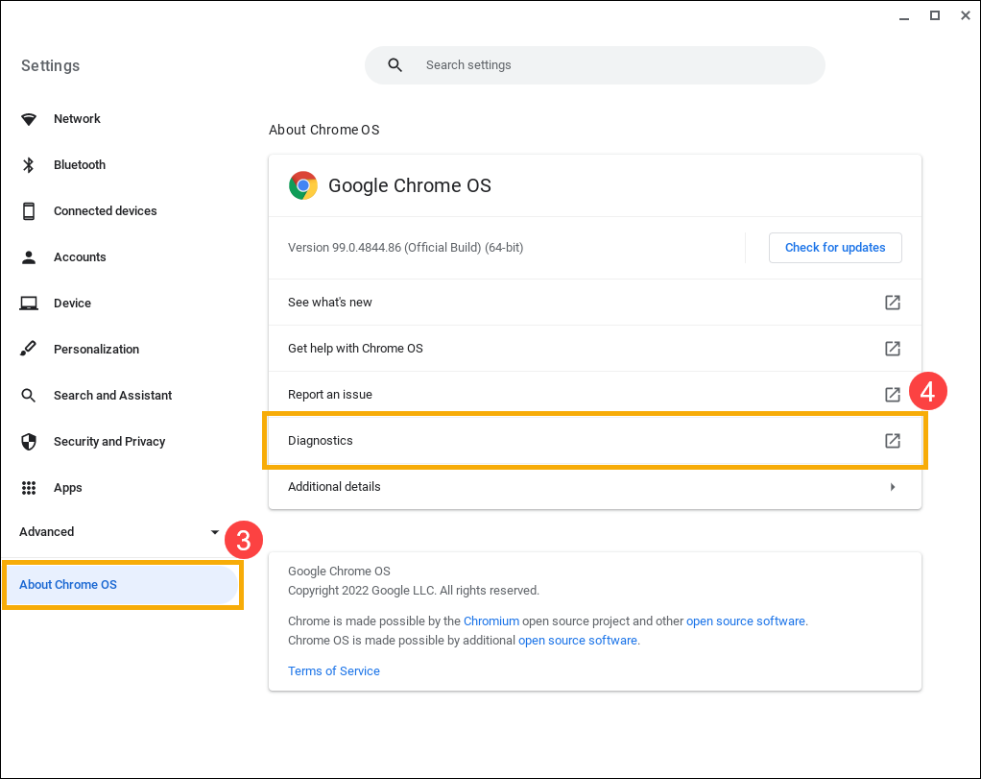Screen dimensions: 981x779
Task: Click Advanced label in sidebar
Action: pyautogui.click(x=46, y=531)
